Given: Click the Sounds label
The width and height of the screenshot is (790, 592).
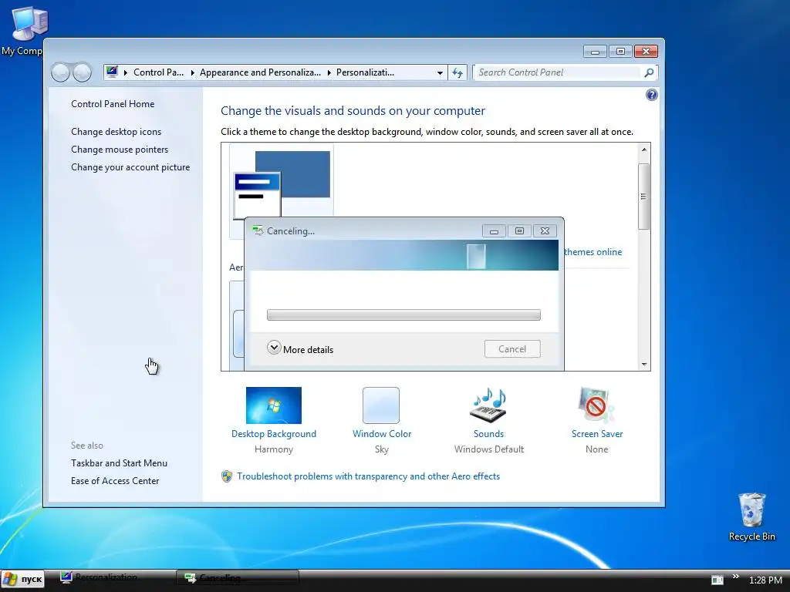Looking at the screenshot, I should tap(488, 434).
